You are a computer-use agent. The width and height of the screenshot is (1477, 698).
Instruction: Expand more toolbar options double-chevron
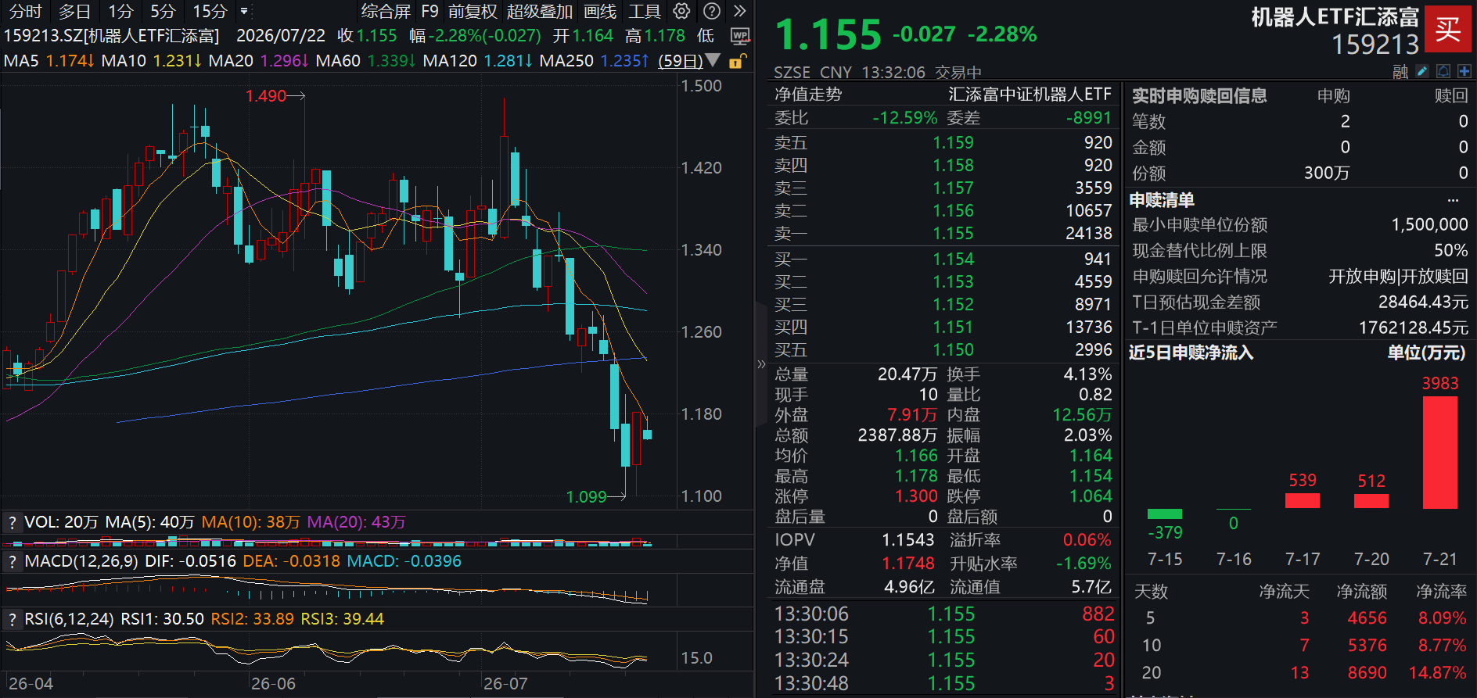(x=739, y=11)
